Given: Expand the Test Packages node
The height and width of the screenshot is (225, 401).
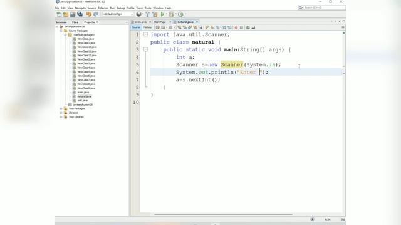Looking at the screenshot, I should pos(61,108).
